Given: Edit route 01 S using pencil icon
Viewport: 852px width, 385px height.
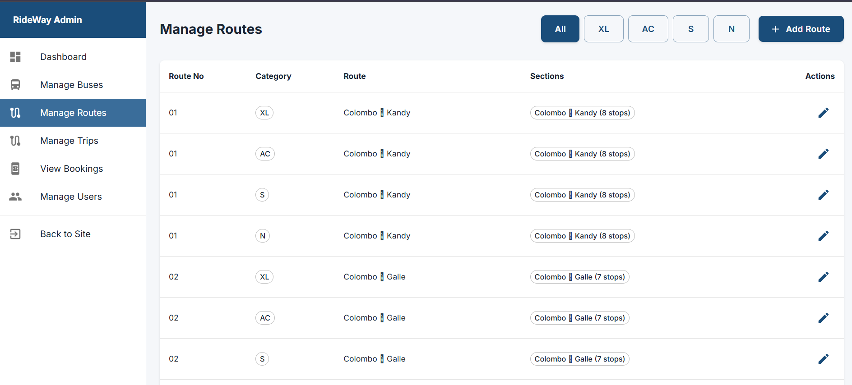Looking at the screenshot, I should click(824, 195).
